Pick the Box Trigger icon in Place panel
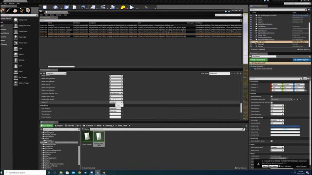The image size is (312, 175). pyautogui.click(x=16, y=77)
